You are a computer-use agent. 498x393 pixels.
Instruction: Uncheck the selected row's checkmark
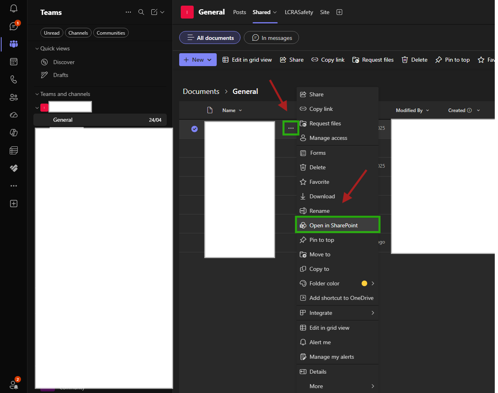pyautogui.click(x=195, y=129)
